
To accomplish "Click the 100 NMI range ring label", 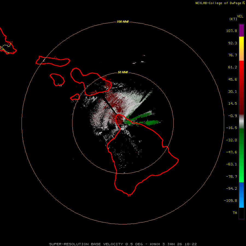I will point(123,22).
